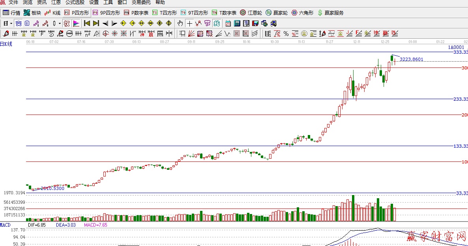Open the 公式选股 menu
Image resolution: width=468 pixels, height=246 pixels.
(75, 2)
